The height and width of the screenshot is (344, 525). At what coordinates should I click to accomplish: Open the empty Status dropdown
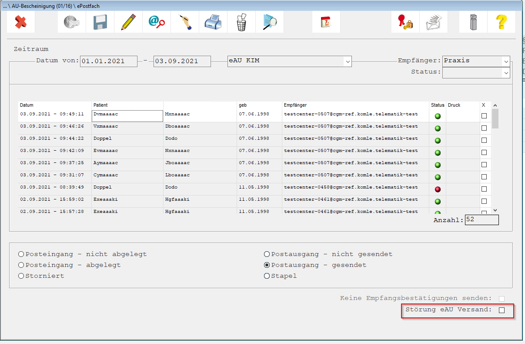pos(476,73)
